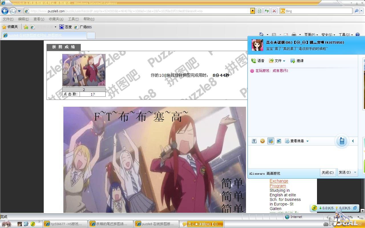The height and width of the screenshot is (228, 365).
Task: Open the 文件(F) menu
Action: pos(8,19)
